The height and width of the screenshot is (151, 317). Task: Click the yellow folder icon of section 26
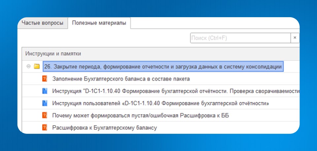tap(37, 66)
